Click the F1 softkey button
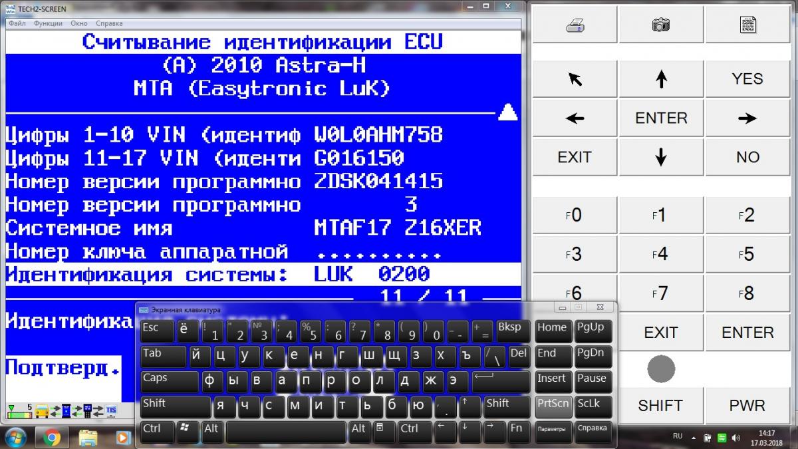Screen dimensions: 798x449 661,215
